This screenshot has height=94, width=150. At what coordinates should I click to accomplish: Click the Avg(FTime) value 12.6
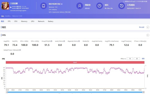126,45
